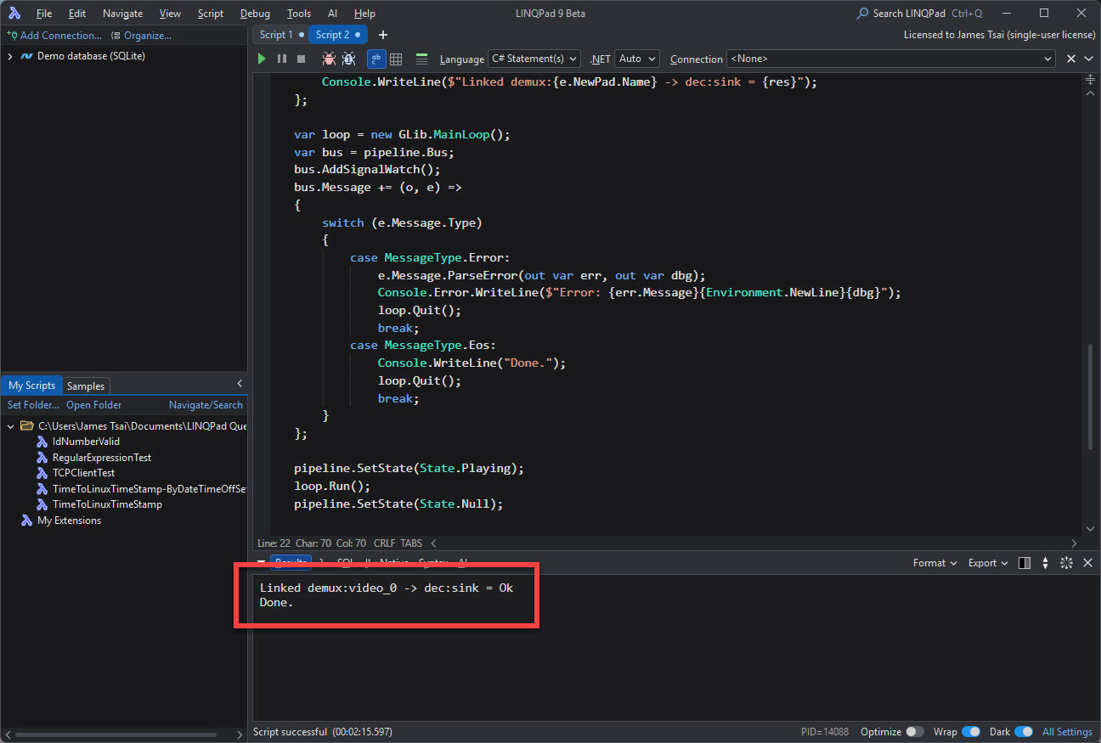This screenshot has height=743, width=1101.
Task: Open the View menu
Action: pyautogui.click(x=170, y=14)
